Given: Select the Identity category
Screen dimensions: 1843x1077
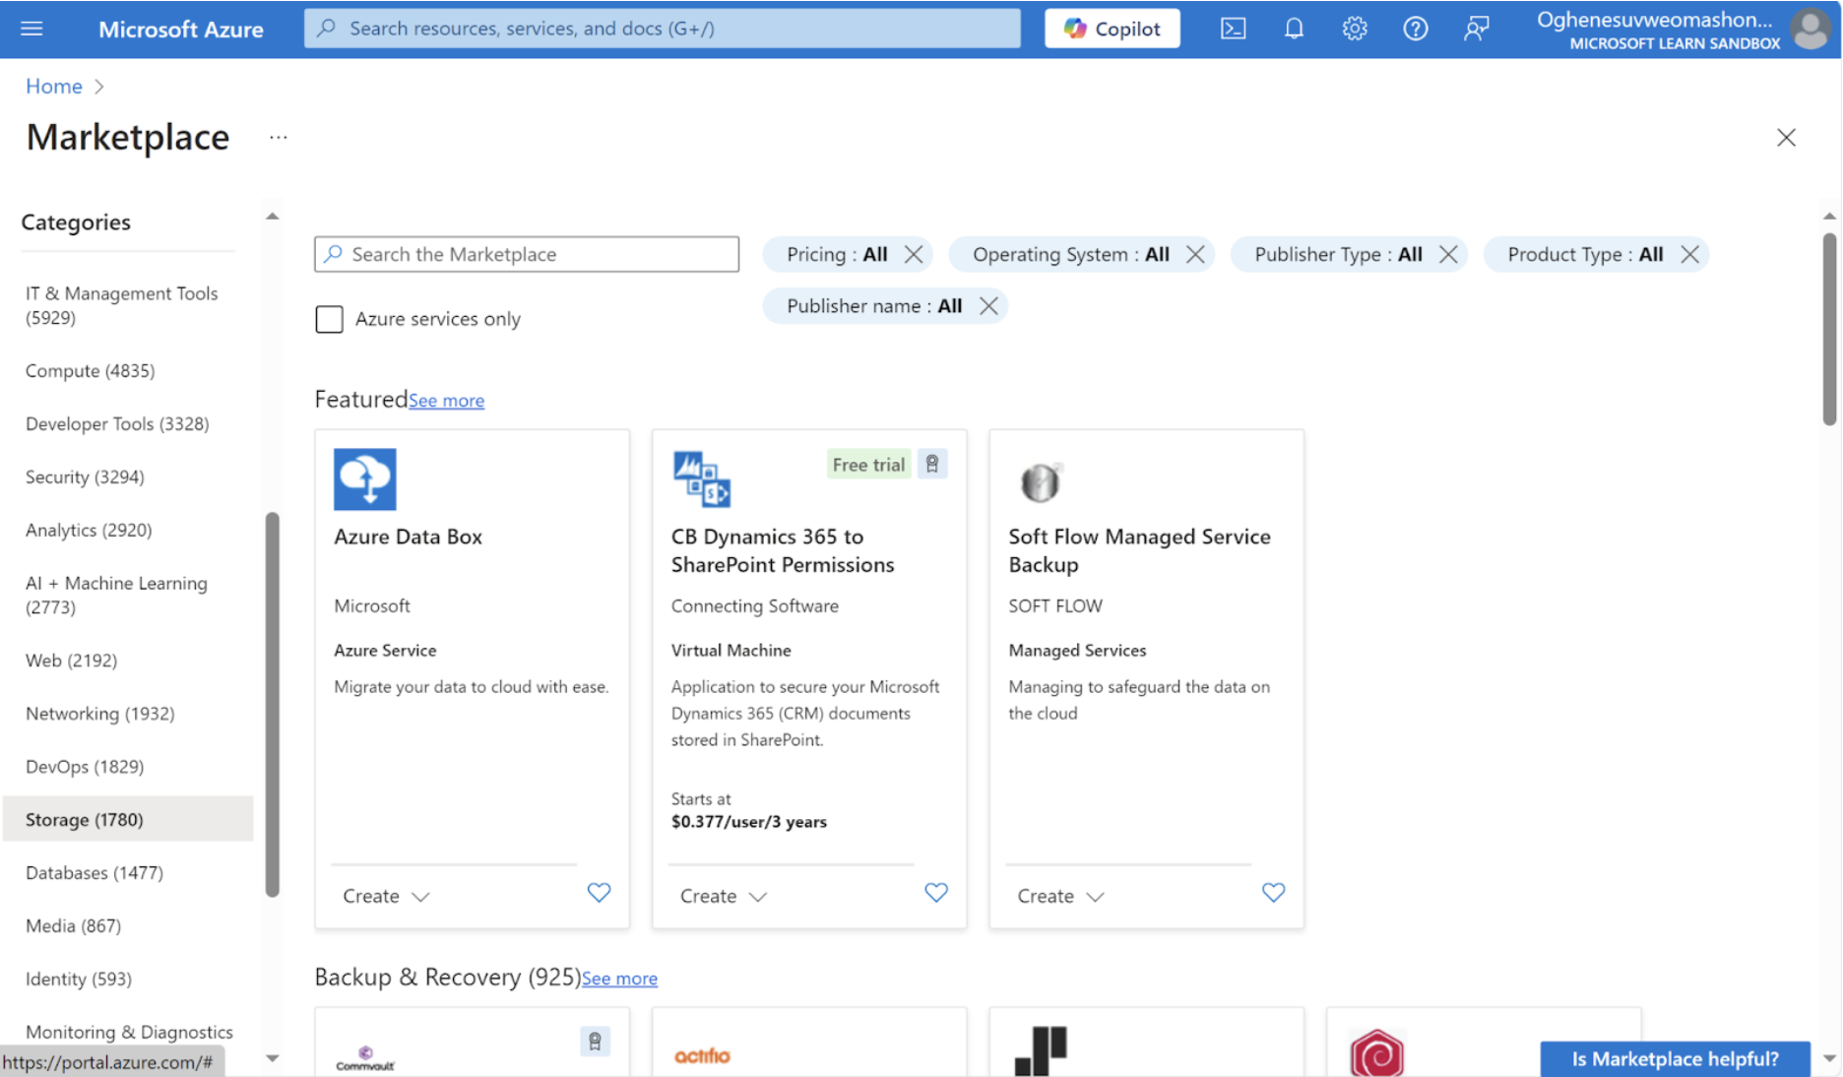Looking at the screenshot, I should (x=128, y=980).
